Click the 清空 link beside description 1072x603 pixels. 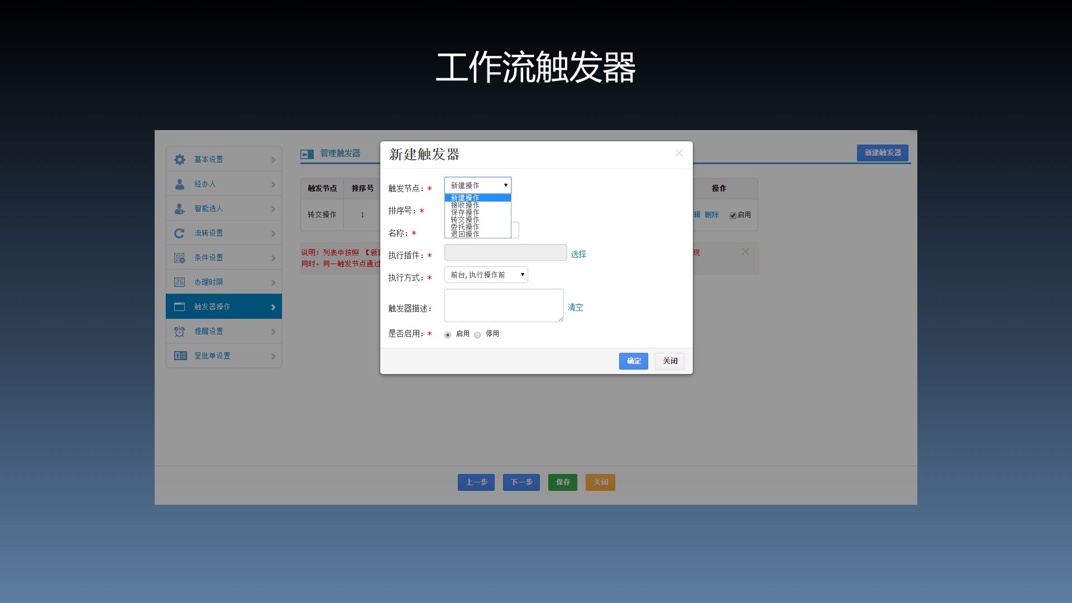[x=575, y=307]
